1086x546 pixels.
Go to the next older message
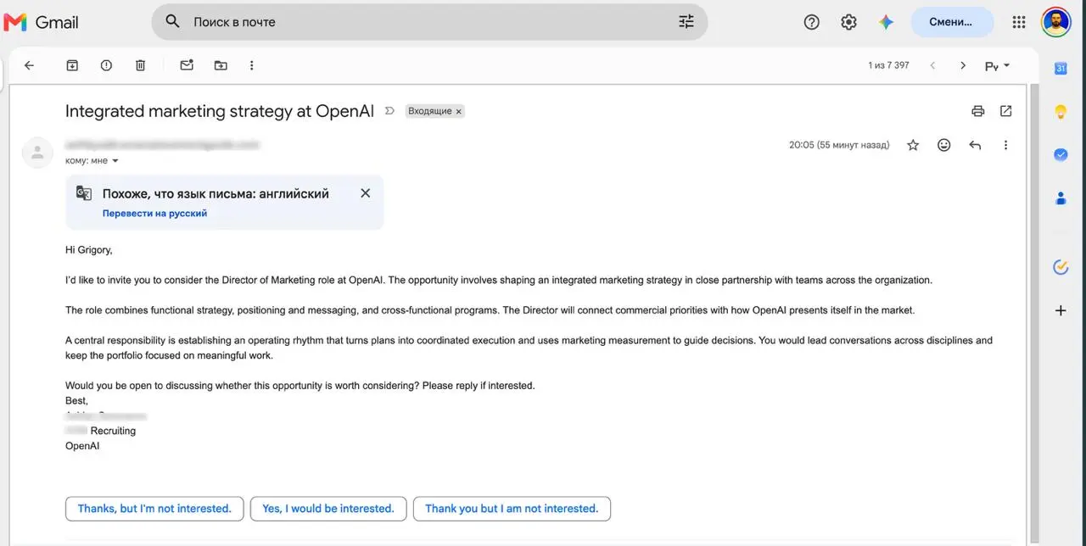pyautogui.click(x=963, y=65)
